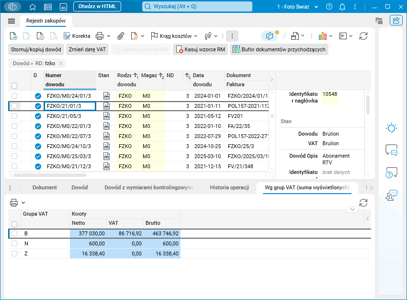This screenshot has width=407, height=300.
Task: Toggle the select-all checkbox in document grid header
Action: coord(14,85)
